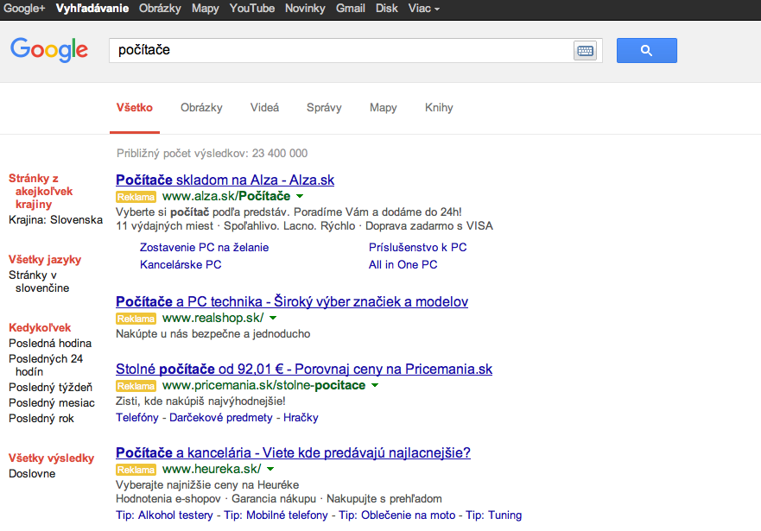Open the Zostavenie PC na želanie sitelink
The height and width of the screenshot is (531, 761).
204,247
